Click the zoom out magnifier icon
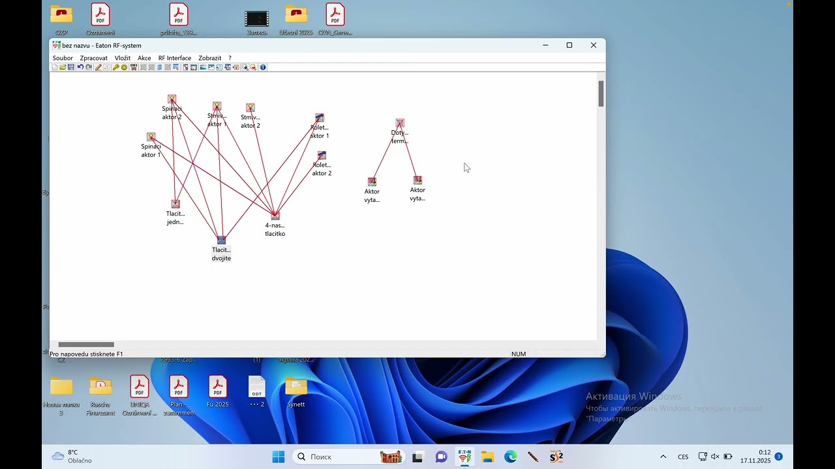Viewport: 835px width, 469px height. coord(253,67)
